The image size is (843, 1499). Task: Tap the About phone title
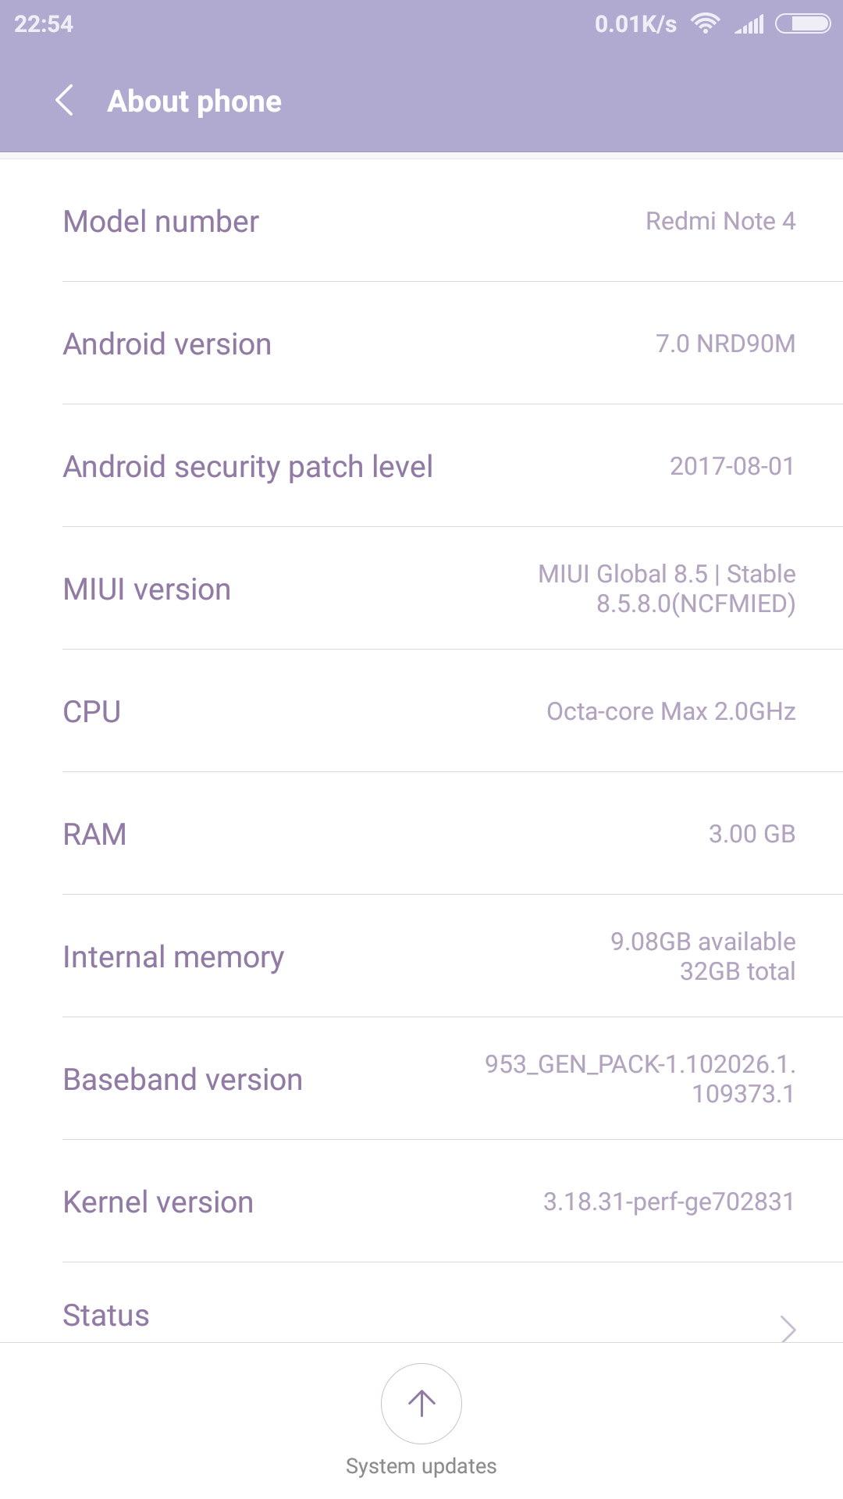[194, 101]
